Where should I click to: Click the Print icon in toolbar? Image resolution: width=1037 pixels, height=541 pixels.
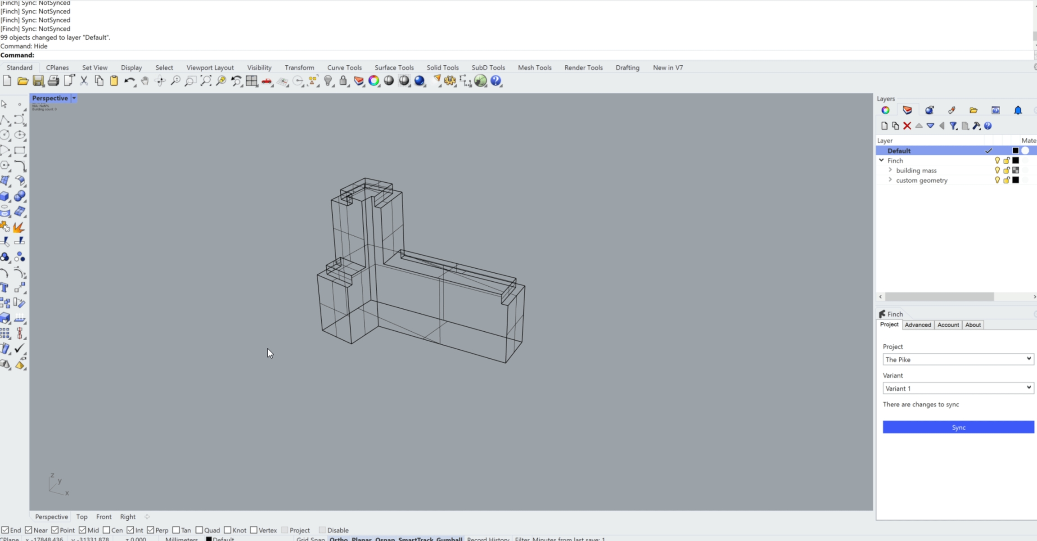(53, 81)
